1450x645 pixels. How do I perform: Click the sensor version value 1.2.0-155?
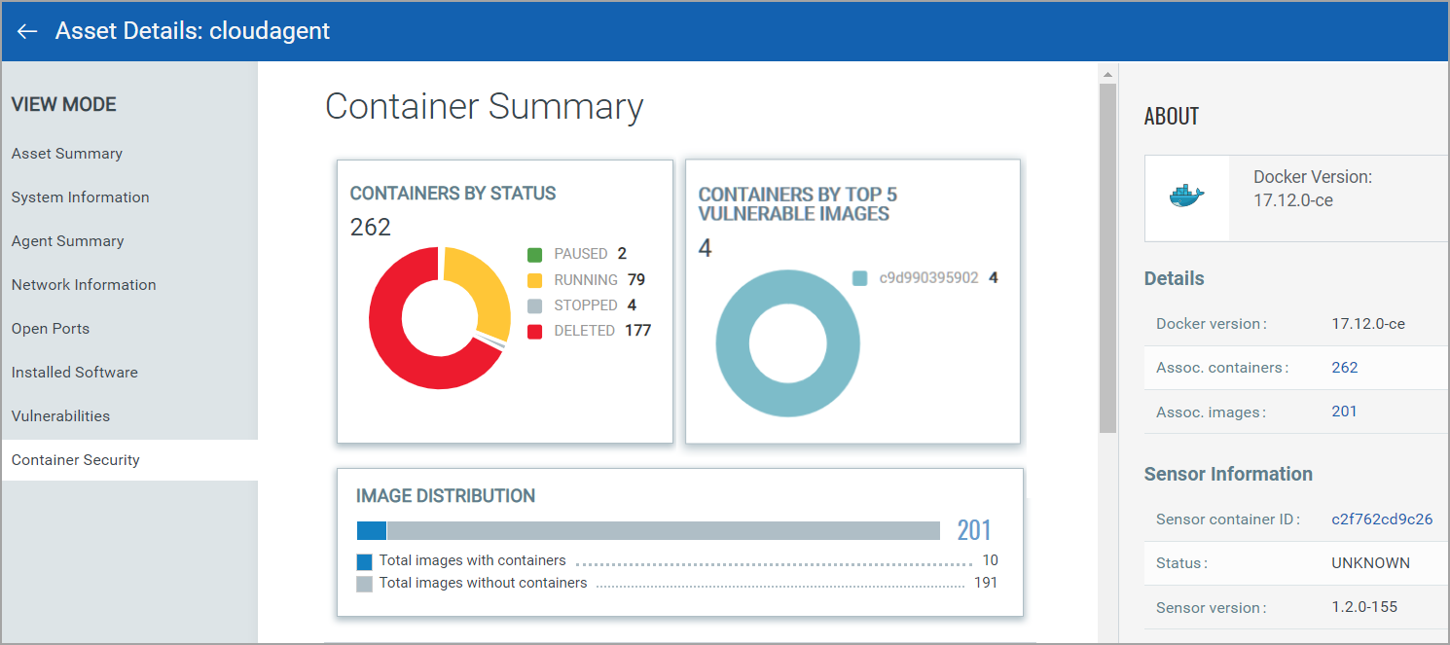[x=1364, y=607]
